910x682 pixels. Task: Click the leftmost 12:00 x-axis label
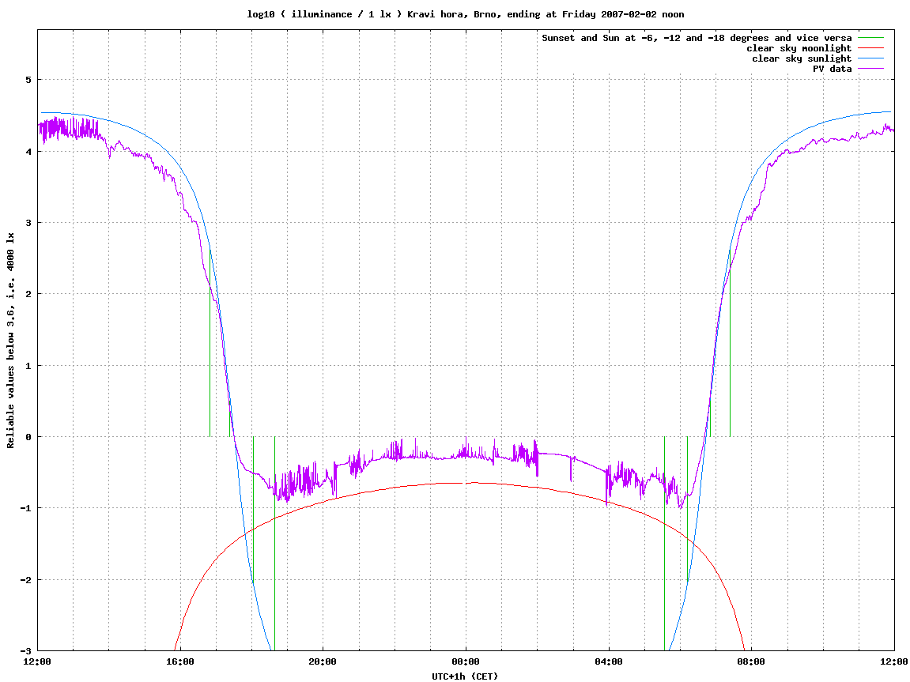(x=37, y=661)
